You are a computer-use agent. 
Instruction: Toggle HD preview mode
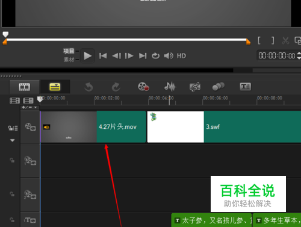181,56
